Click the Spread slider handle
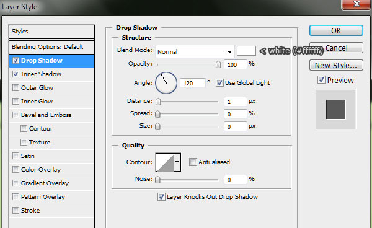The width and height of the screenshot is (372, 228). [157, 114]
